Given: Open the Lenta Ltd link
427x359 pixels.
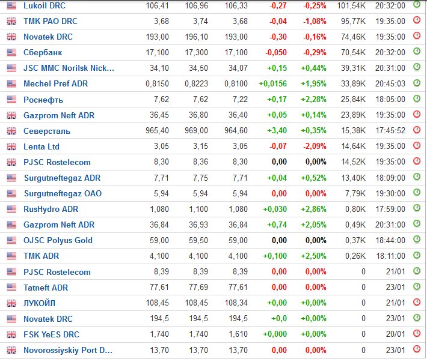Looking at the screenshot, I should click(41, 146).
